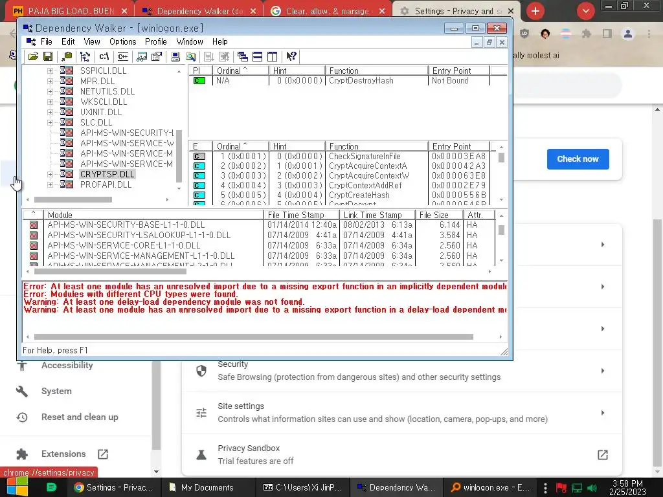The height and width of the screenshot is (497, 663).
Task: Click horizontal scrollbar of module tree pane
Action: point(73,199)
